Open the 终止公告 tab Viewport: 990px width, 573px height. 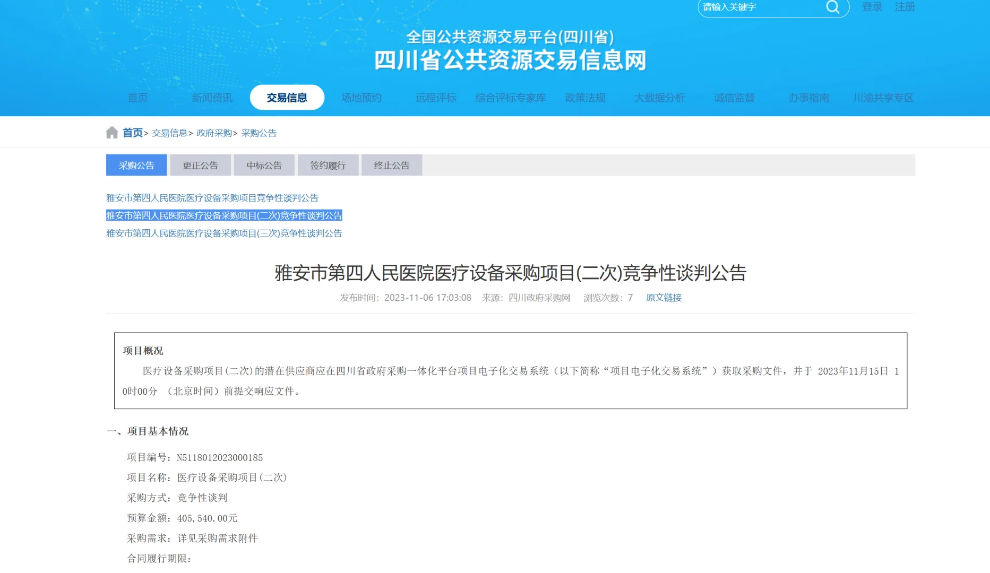click(391, 165)
